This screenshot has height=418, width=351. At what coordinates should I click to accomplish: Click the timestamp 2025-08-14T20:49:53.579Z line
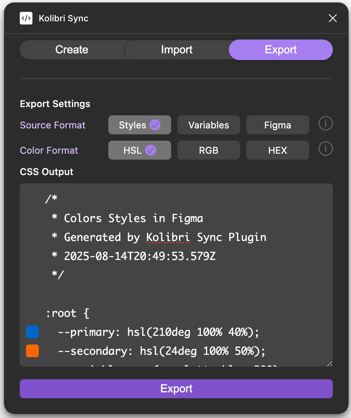click(134, 256)
